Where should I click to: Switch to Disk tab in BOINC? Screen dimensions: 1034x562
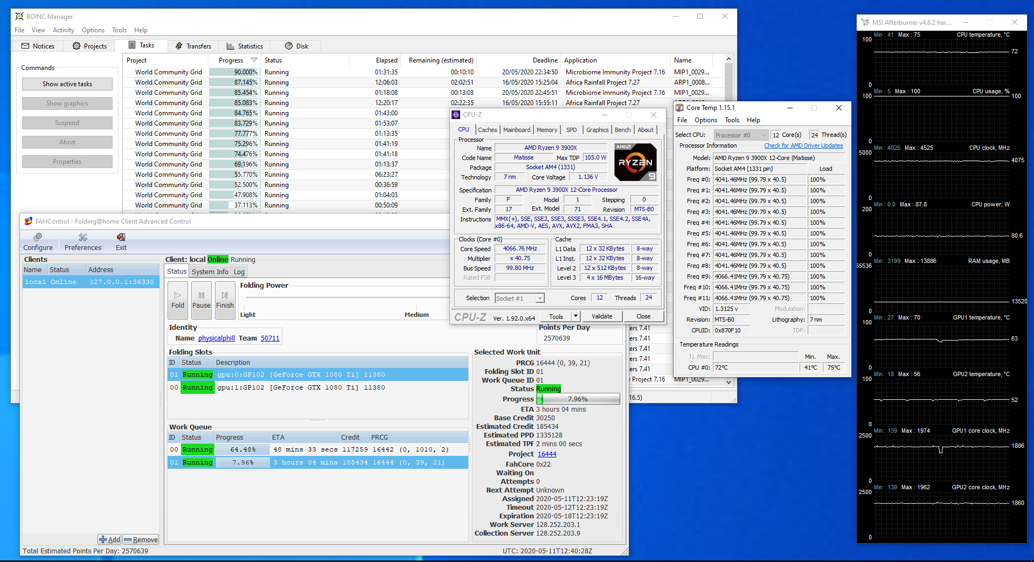coord(297,46)
